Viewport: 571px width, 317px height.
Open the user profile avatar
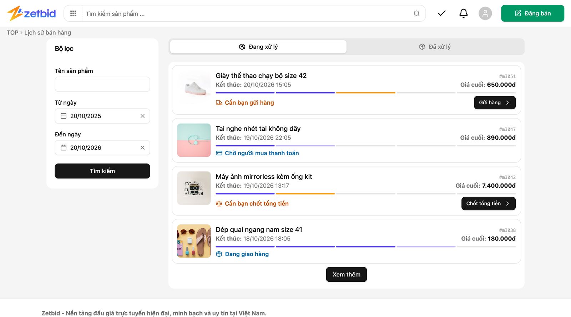pos(485,14)
